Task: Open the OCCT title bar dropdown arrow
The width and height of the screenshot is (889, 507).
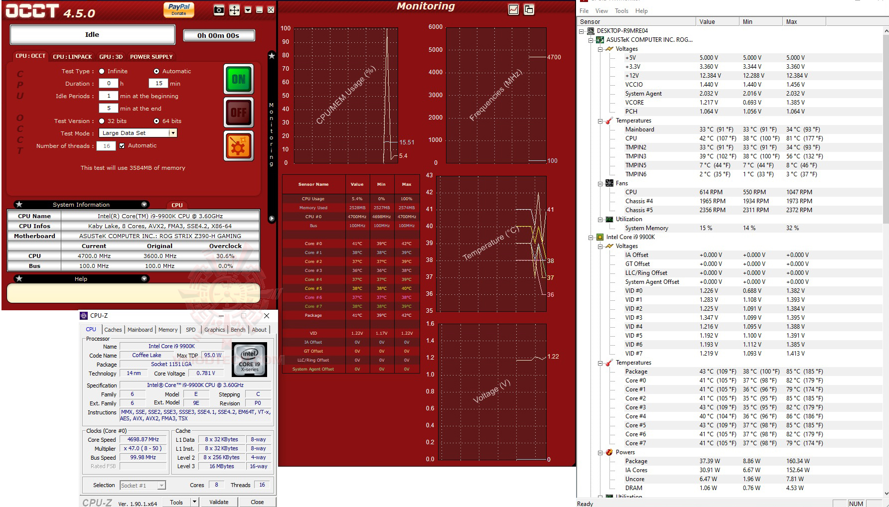Action: 248,10
